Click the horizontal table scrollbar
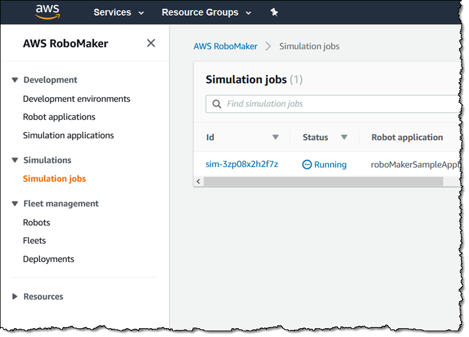Viewport: 469px width, 337px height. click(322, 182)
